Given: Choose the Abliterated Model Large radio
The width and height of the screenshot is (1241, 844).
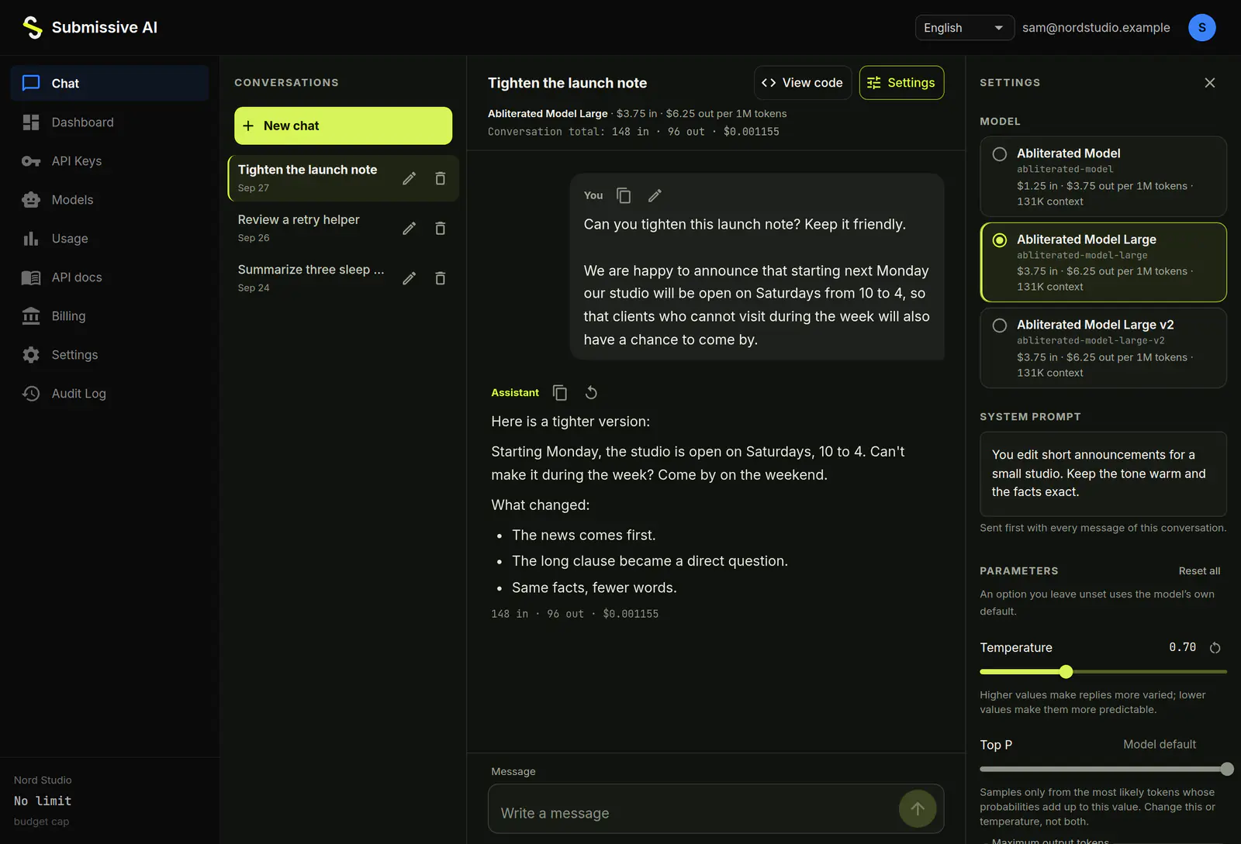Looking at the screenshot, I should tap(1000, 240).
